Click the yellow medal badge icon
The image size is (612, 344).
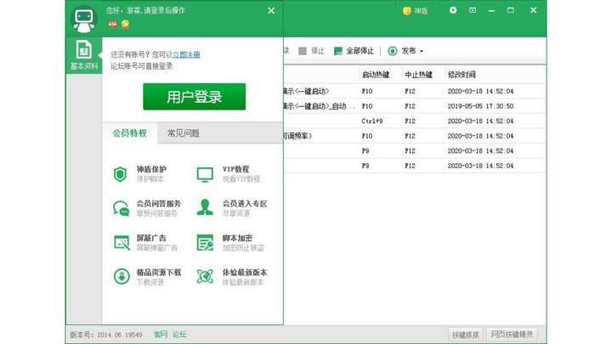(x=125, y=24)
